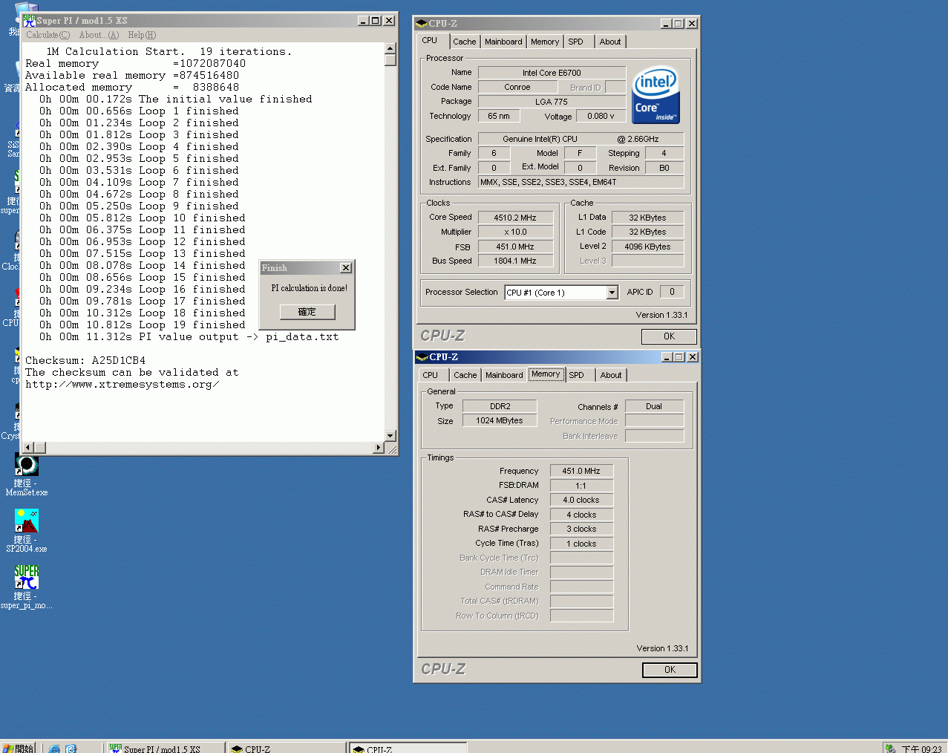This screenshot has width=948, height=753.
Task: Switch to SPD tab in lower CPU-Z window
Action: (x=576, y=375)
